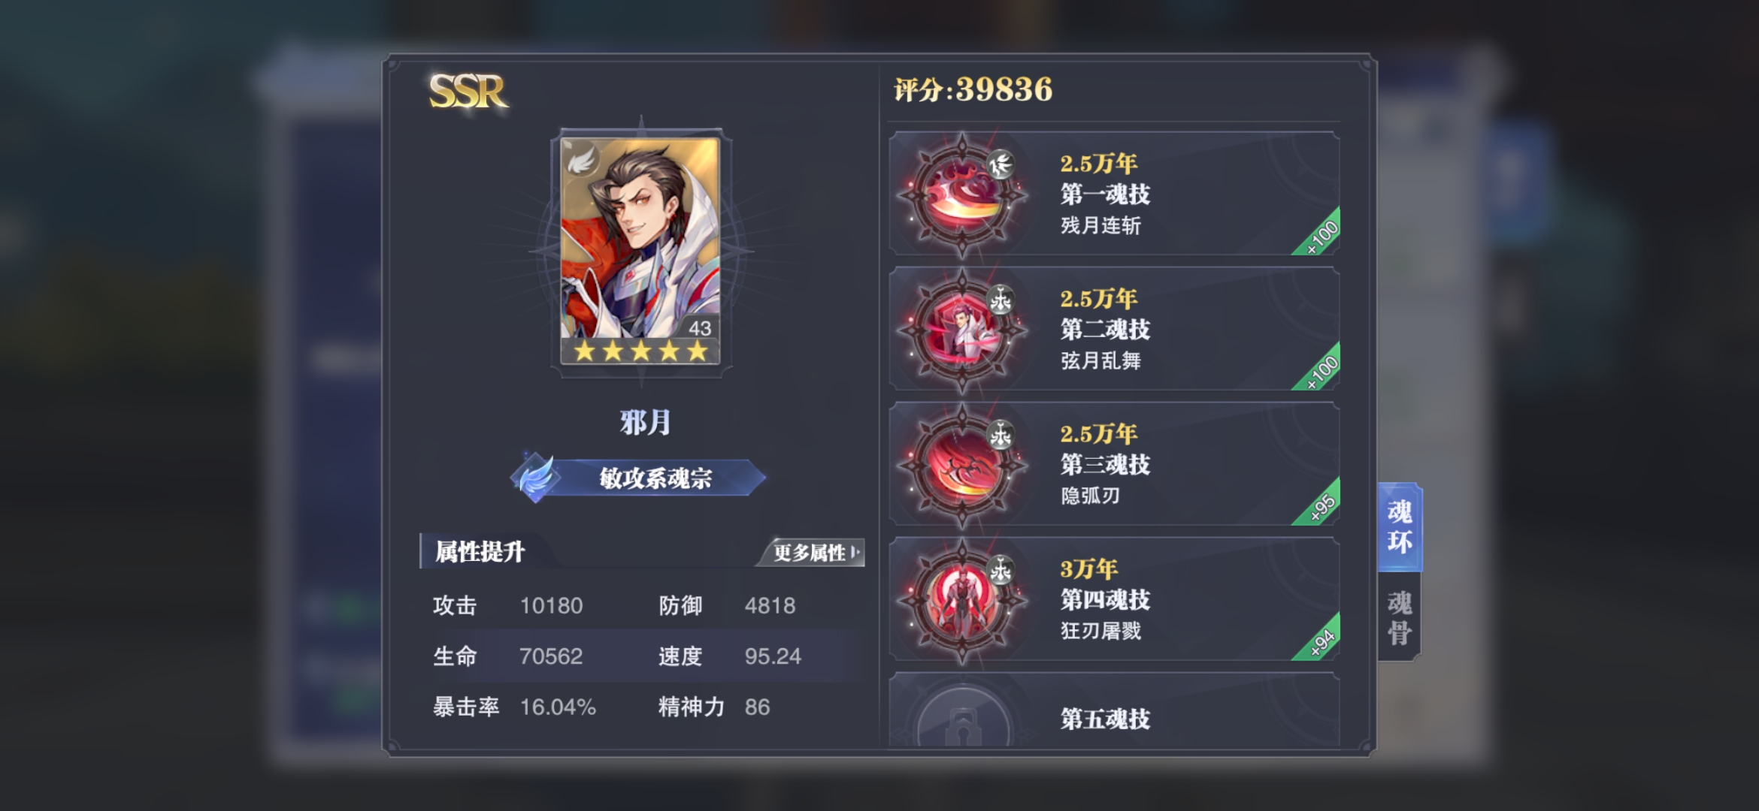
Task: Switch to the 魂环 tab
Action: point(1400,527)
